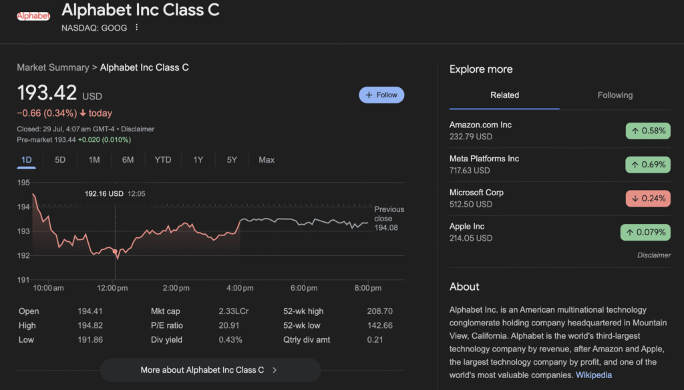Viewport: 684px width, 390px height.
Task: Show the 5Y chart range
Action: pos(232,160)
